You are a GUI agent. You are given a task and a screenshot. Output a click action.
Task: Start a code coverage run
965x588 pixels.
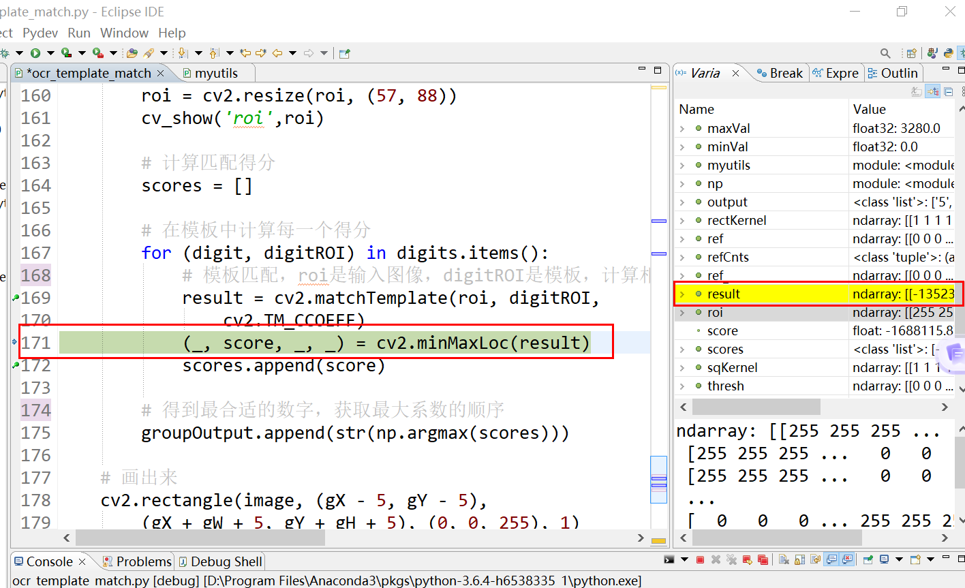[x=65, y=52]
